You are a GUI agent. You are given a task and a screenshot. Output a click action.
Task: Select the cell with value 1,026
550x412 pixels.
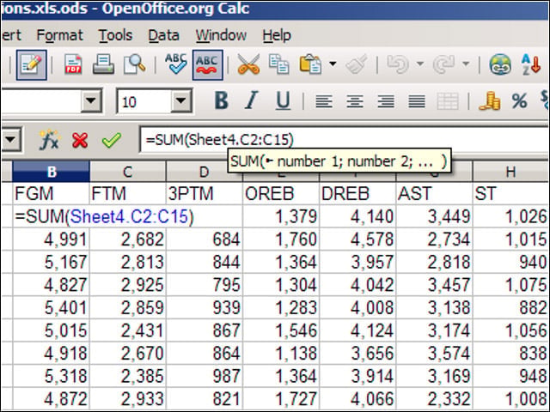pyautogui.click(x=511, y=216)
